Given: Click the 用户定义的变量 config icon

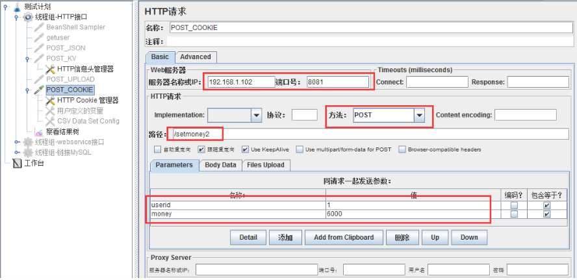Looking at the screenshot, I should [50, 110].
